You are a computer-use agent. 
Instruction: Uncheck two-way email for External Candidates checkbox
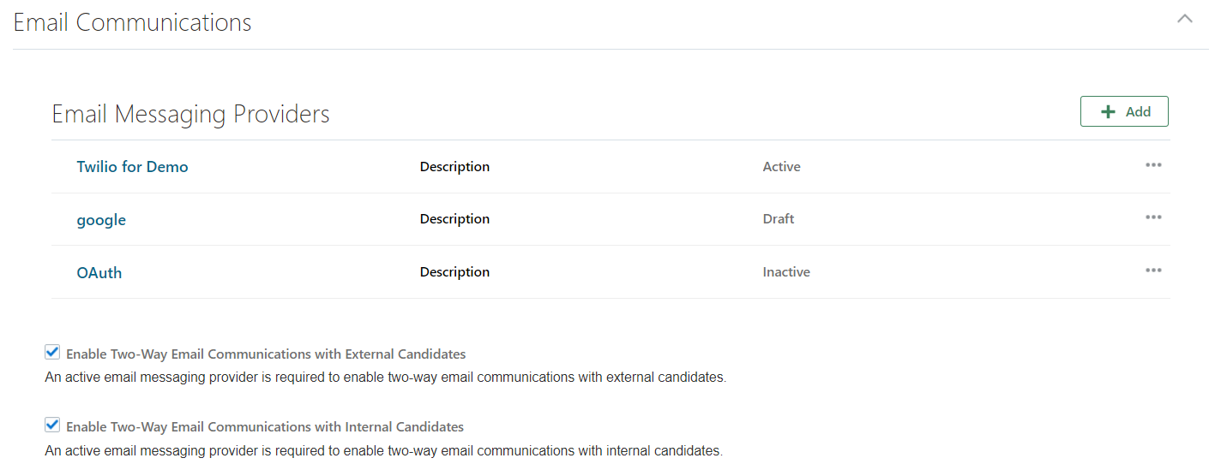[x=52, y=352]
